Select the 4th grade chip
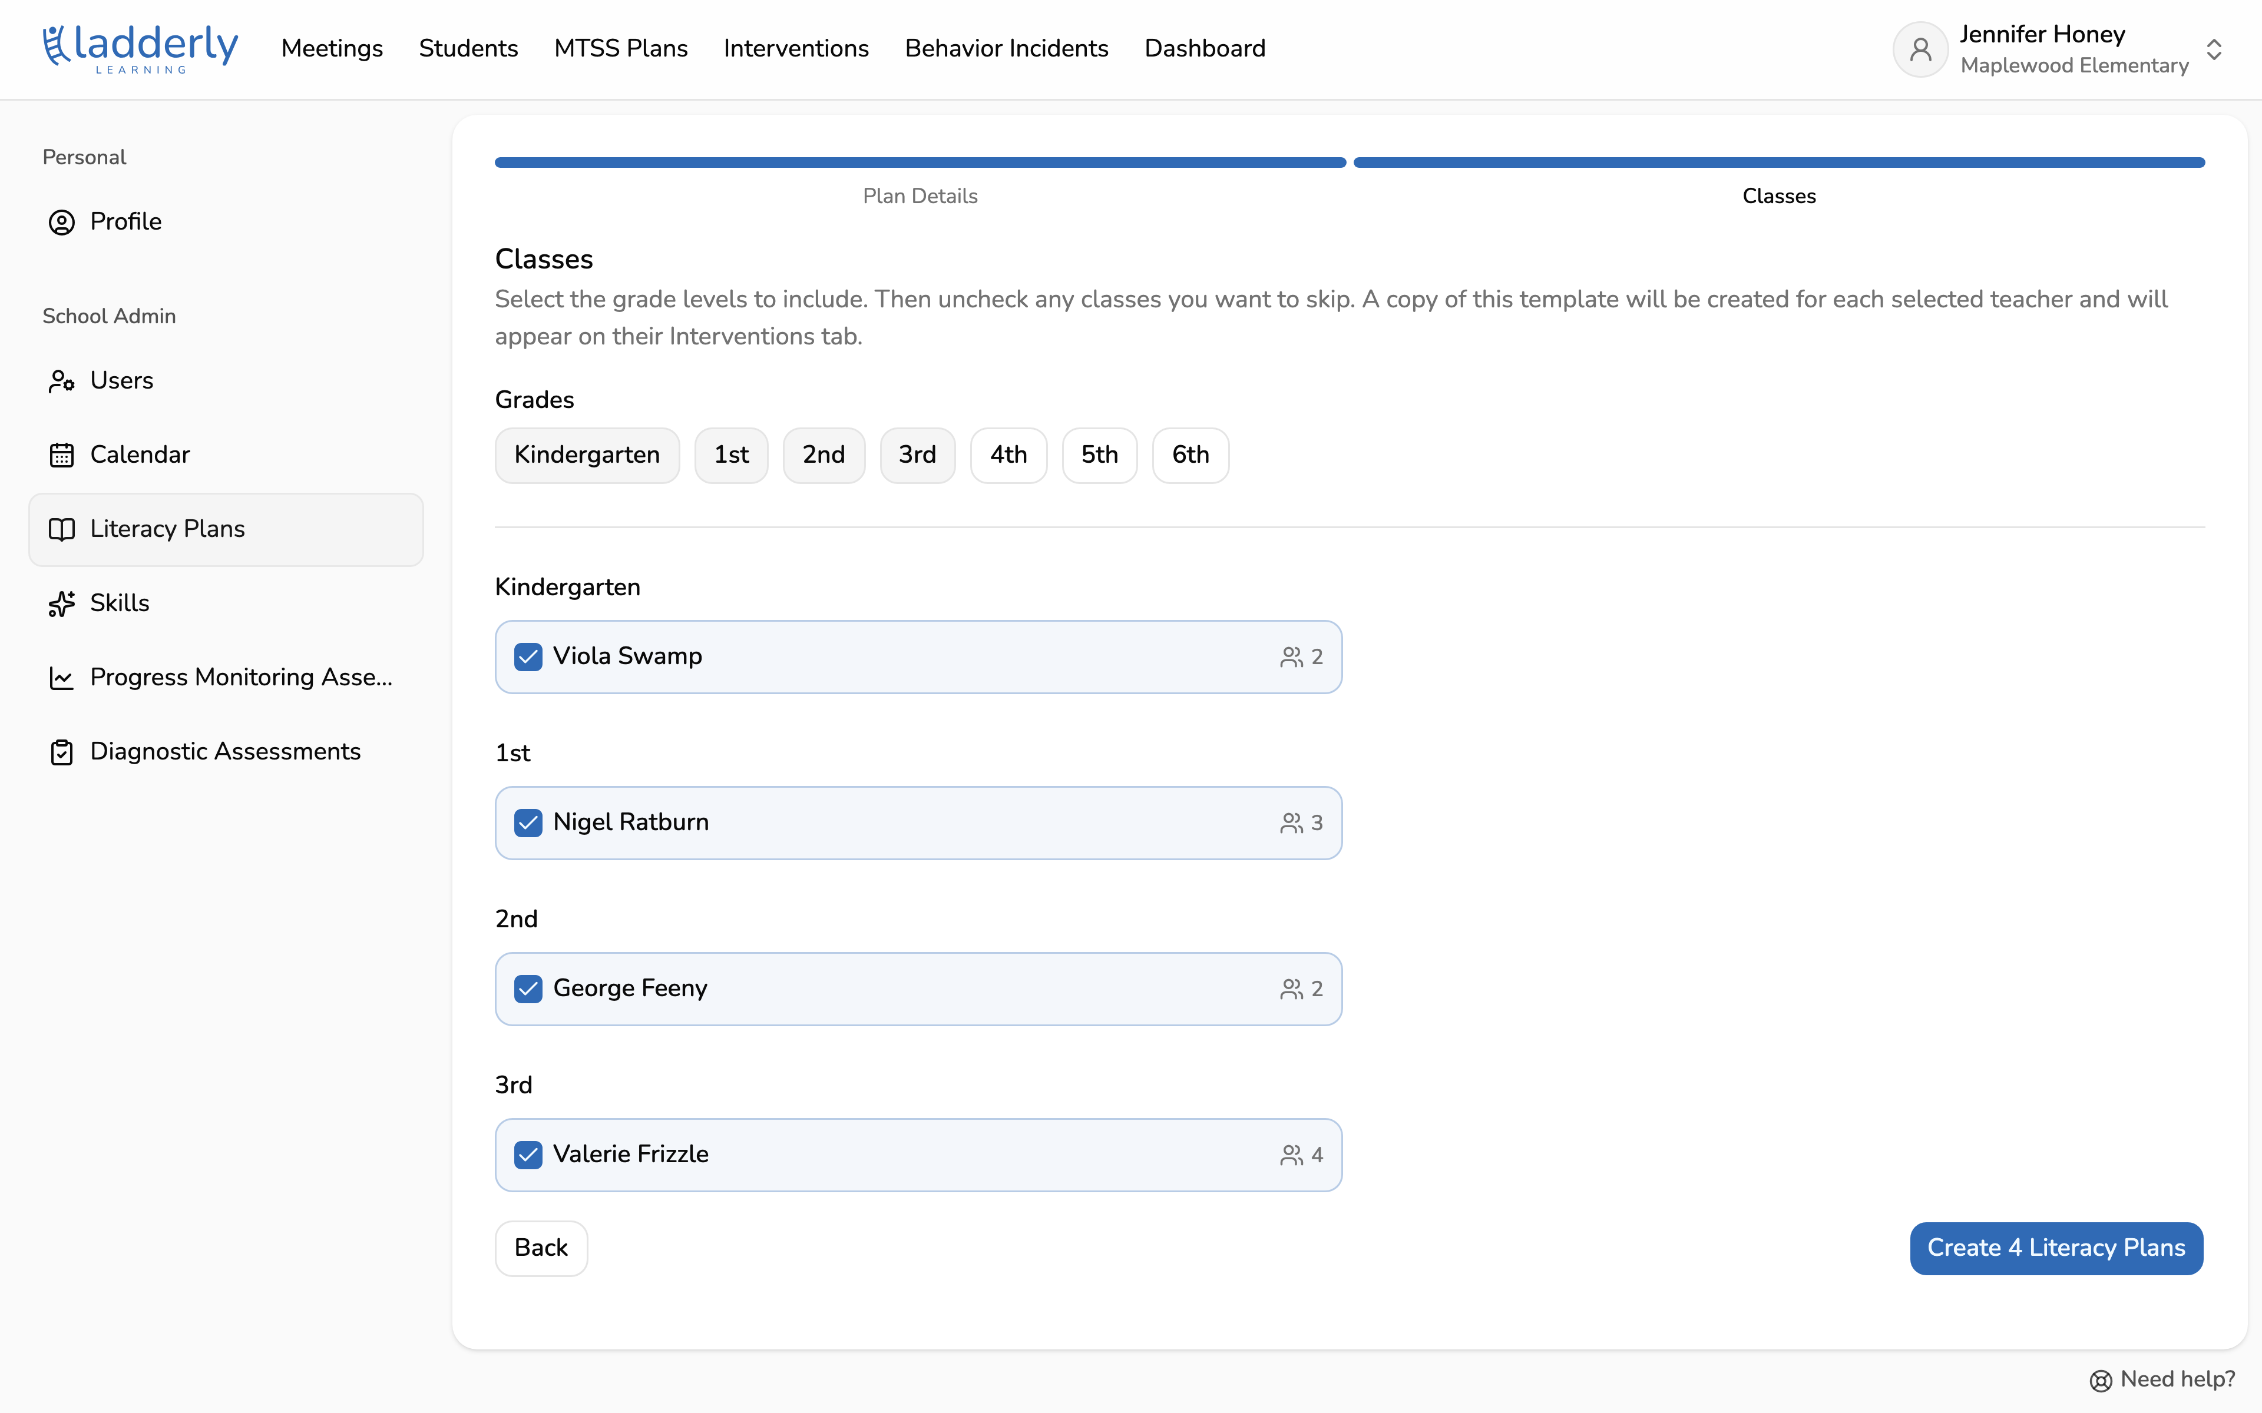Image resolution: width=2262 pixels, height=1413 pixels. click(x=1008, y=455)
